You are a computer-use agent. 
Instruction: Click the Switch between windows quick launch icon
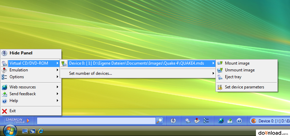tap(33, 131)
